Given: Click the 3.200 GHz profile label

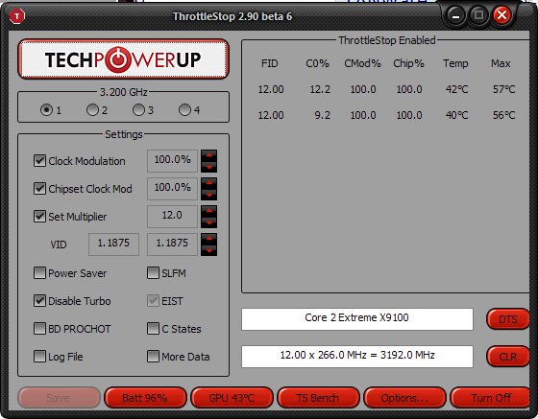Looking at the screenshot, I should (x=124, y=92).
